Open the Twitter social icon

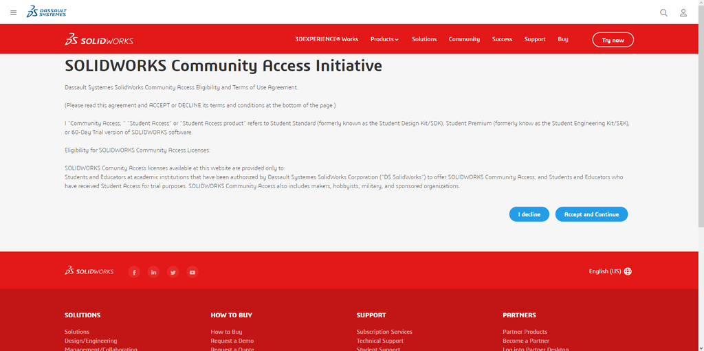173,272
